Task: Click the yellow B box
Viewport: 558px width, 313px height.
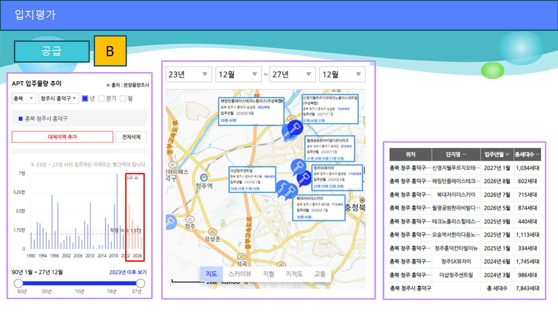Action: click(110, 51)
